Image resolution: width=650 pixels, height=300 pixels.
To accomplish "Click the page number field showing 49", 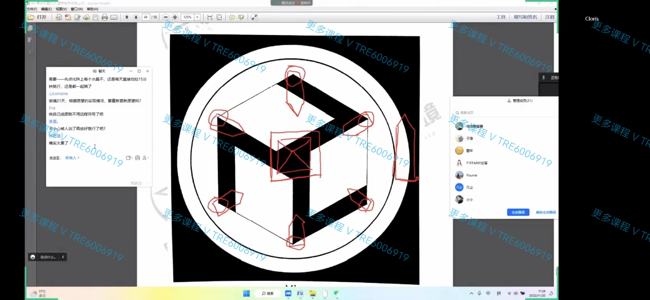I will [x=146, y=17].
